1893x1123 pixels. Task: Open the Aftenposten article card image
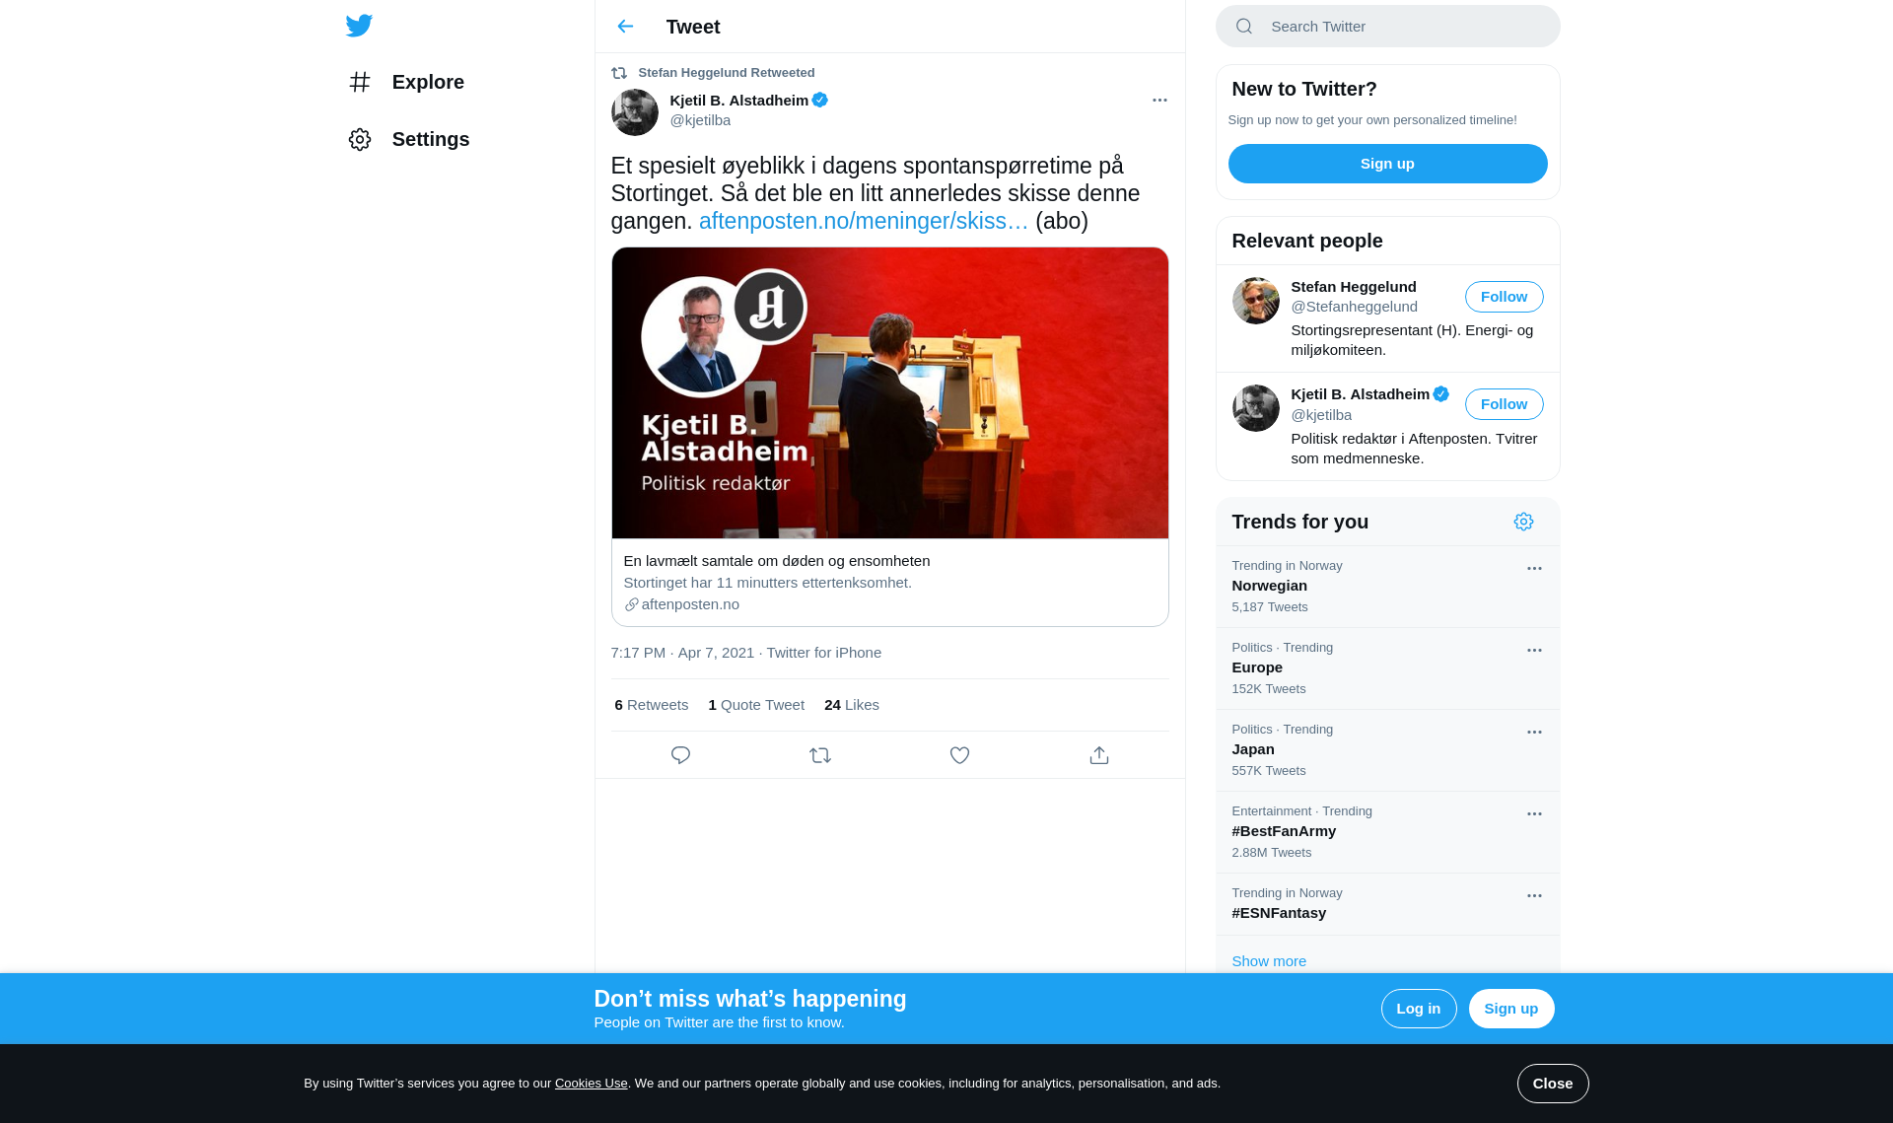coord(889,392)
